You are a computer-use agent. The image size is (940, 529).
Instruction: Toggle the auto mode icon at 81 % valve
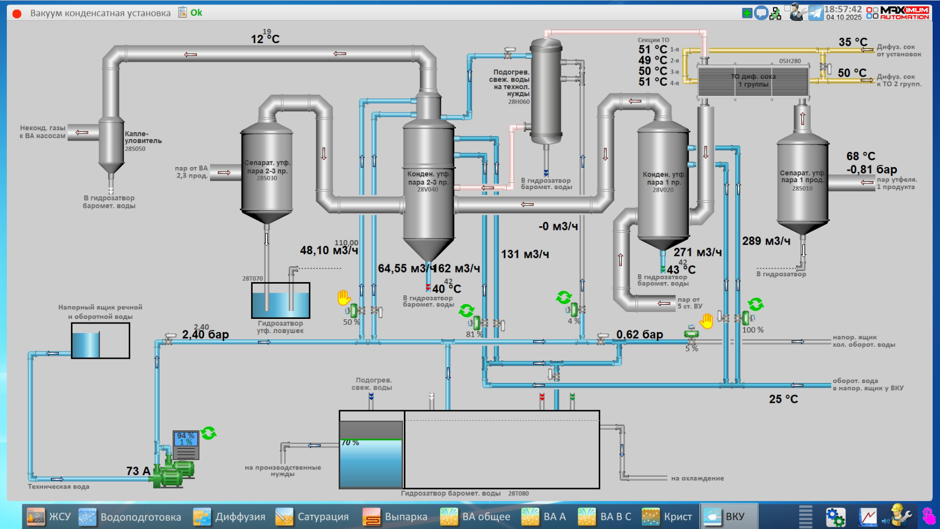coord(466,310)
